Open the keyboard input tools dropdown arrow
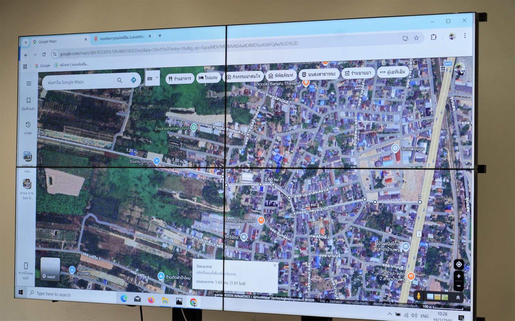The height and width of the screenshot is (321, 515). click(157, 78)
